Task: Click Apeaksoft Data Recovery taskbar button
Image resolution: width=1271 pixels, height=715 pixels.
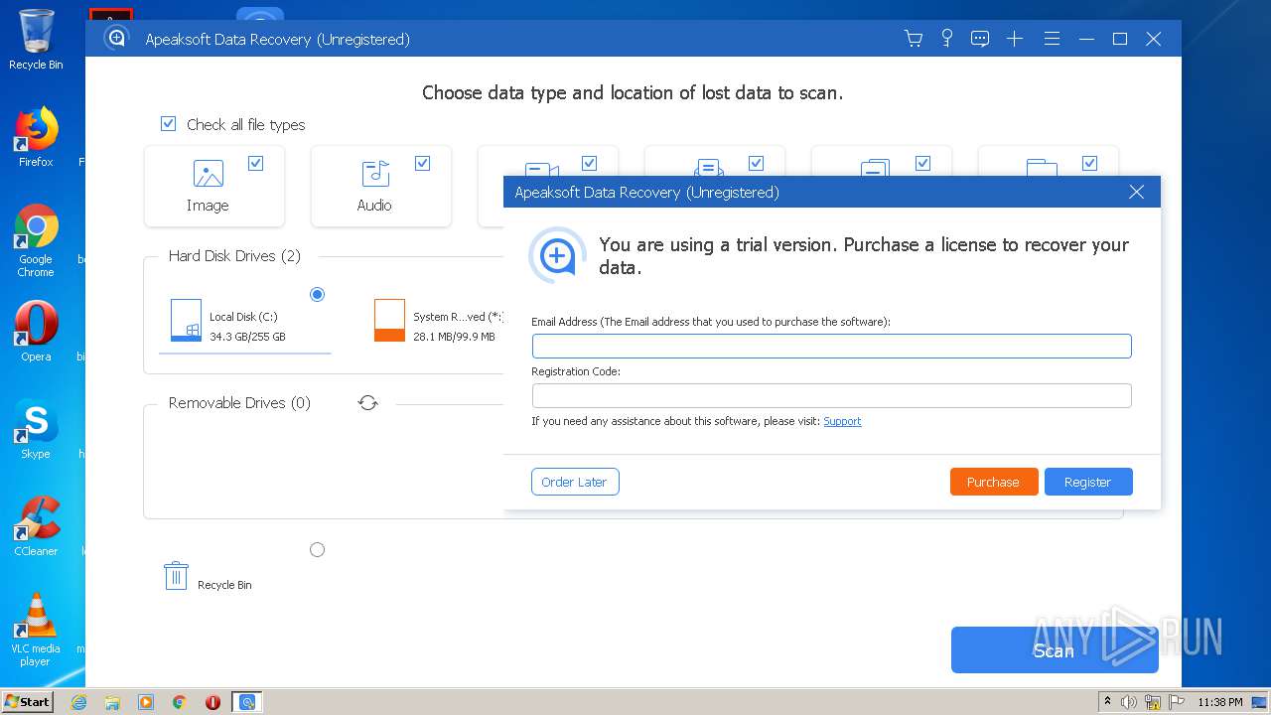Action: [x=247, y=702]
